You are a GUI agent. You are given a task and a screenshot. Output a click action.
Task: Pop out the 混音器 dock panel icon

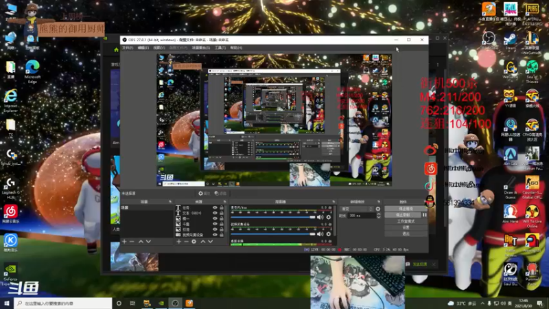click(x=334, y=202)
